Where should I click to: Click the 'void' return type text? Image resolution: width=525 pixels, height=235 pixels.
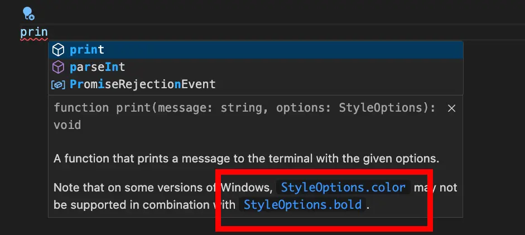pyautogui.click(x=67, y=125)
